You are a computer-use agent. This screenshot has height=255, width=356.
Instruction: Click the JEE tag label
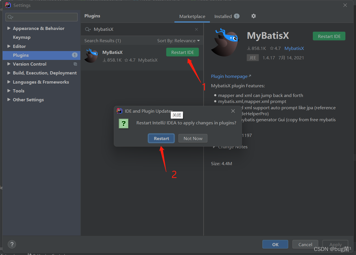click(253, 58)
